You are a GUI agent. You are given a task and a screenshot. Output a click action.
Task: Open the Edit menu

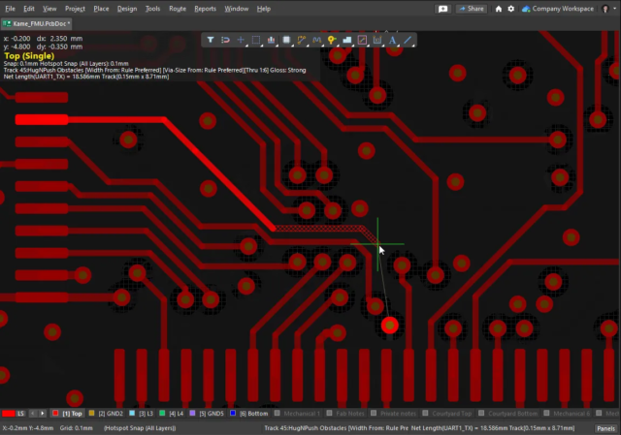point(29,9)
